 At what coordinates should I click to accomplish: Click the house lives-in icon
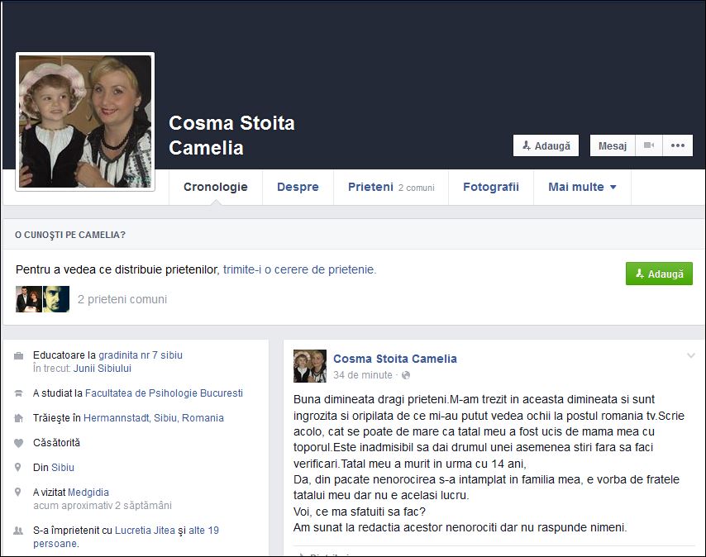click(19, 419)
